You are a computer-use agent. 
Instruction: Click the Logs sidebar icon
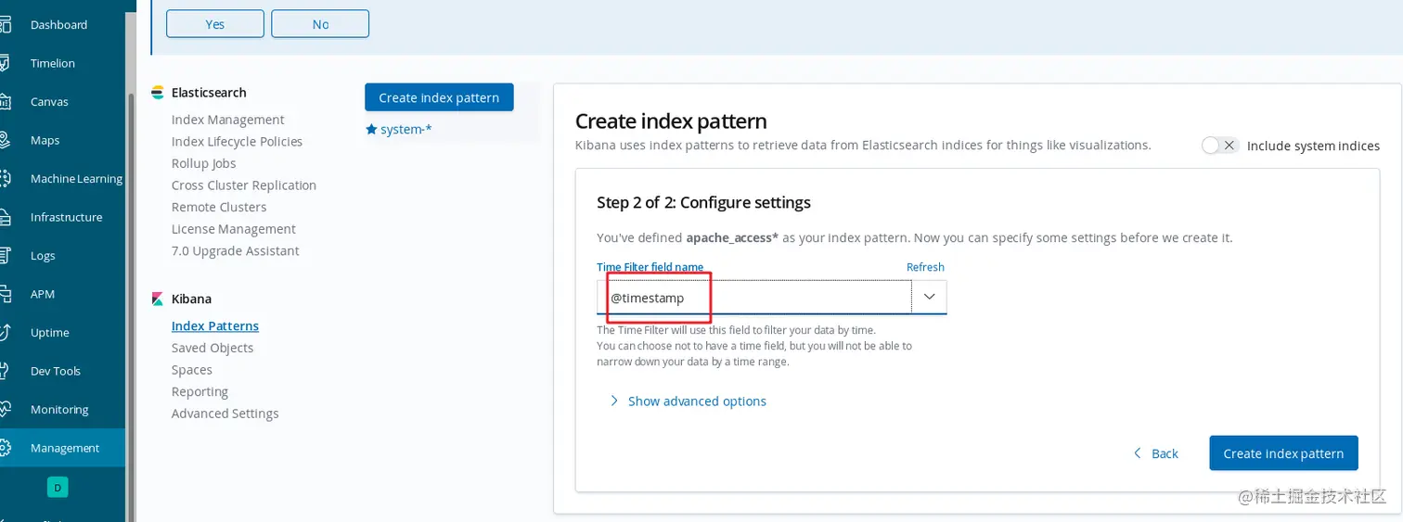[5, 255]
